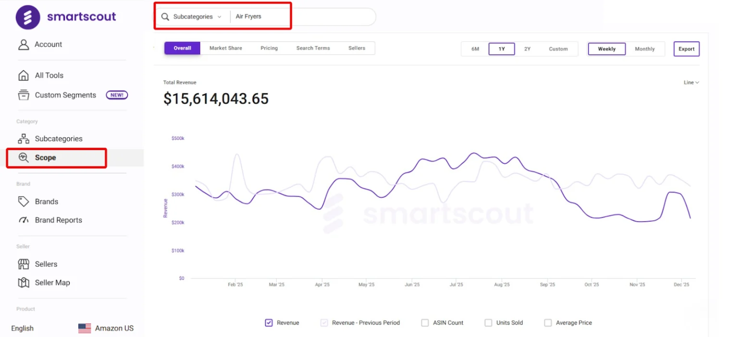Screen dimensions: 738x337
Task: Open the Line chart type dropdown
Action: (x=690, y=82)
